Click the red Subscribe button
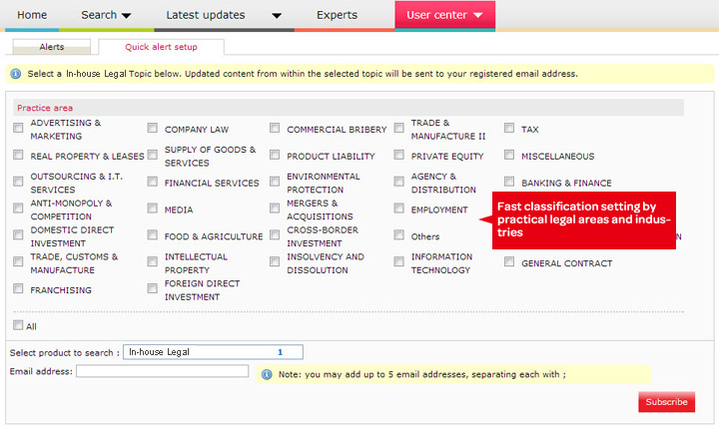Image resolution: width=719 pixels, height=428 pixels. 666,402
